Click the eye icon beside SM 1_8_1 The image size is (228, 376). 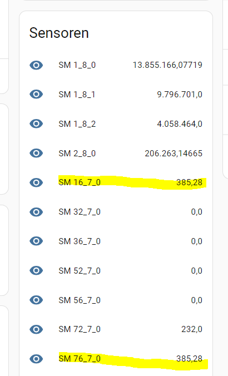click(36, 94)
